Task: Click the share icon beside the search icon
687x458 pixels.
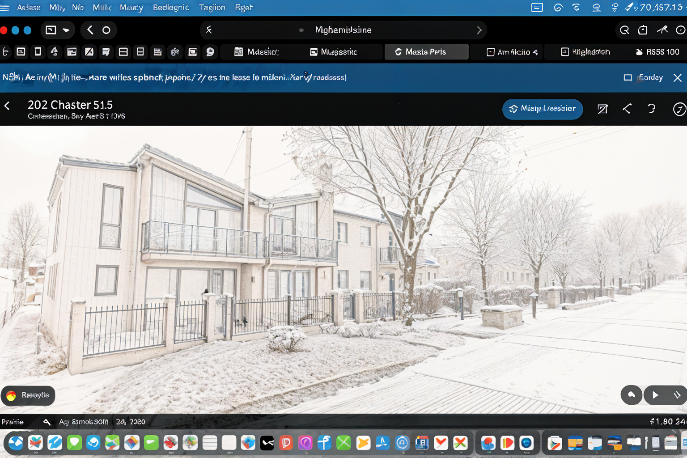Action: tap(643, 30)
